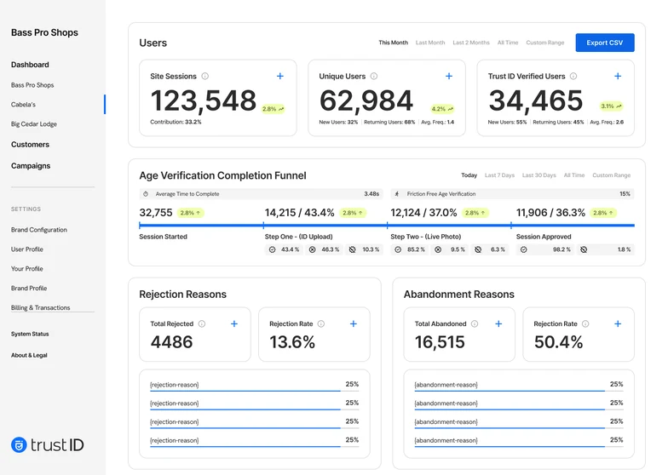Image resolution: width=668 pixels, height=475 pixels.
Task: Click Unique Users 4.2% trend badge
Action: pos(441,109)
